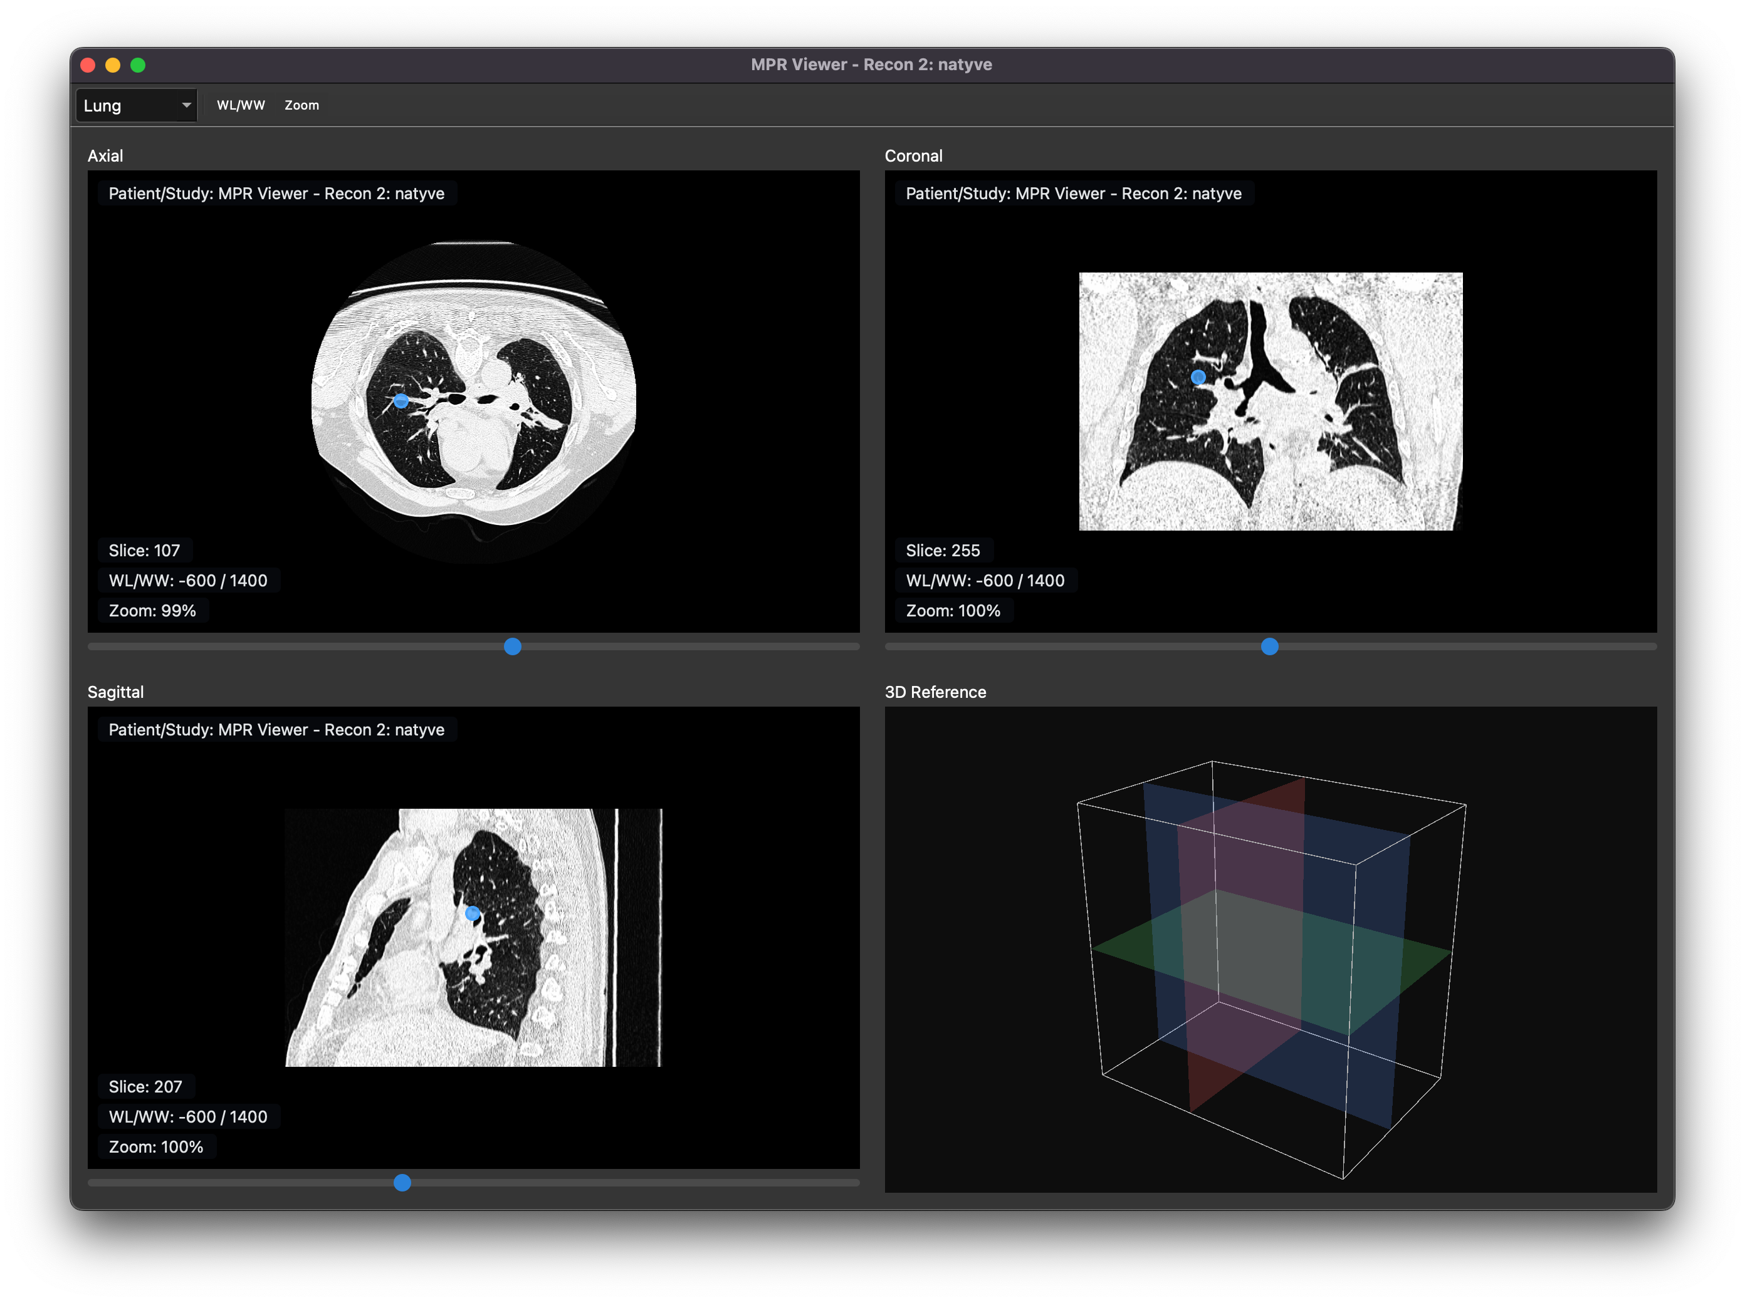Select the Zoom tool
1745x1303 pixels.
301,105
